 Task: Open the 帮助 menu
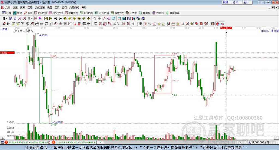(x=84, y=7)
